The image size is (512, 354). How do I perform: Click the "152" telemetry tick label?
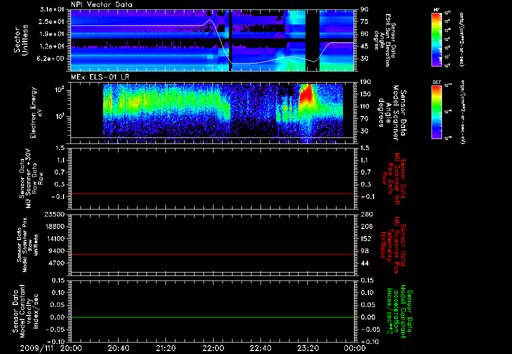[365, 238]
